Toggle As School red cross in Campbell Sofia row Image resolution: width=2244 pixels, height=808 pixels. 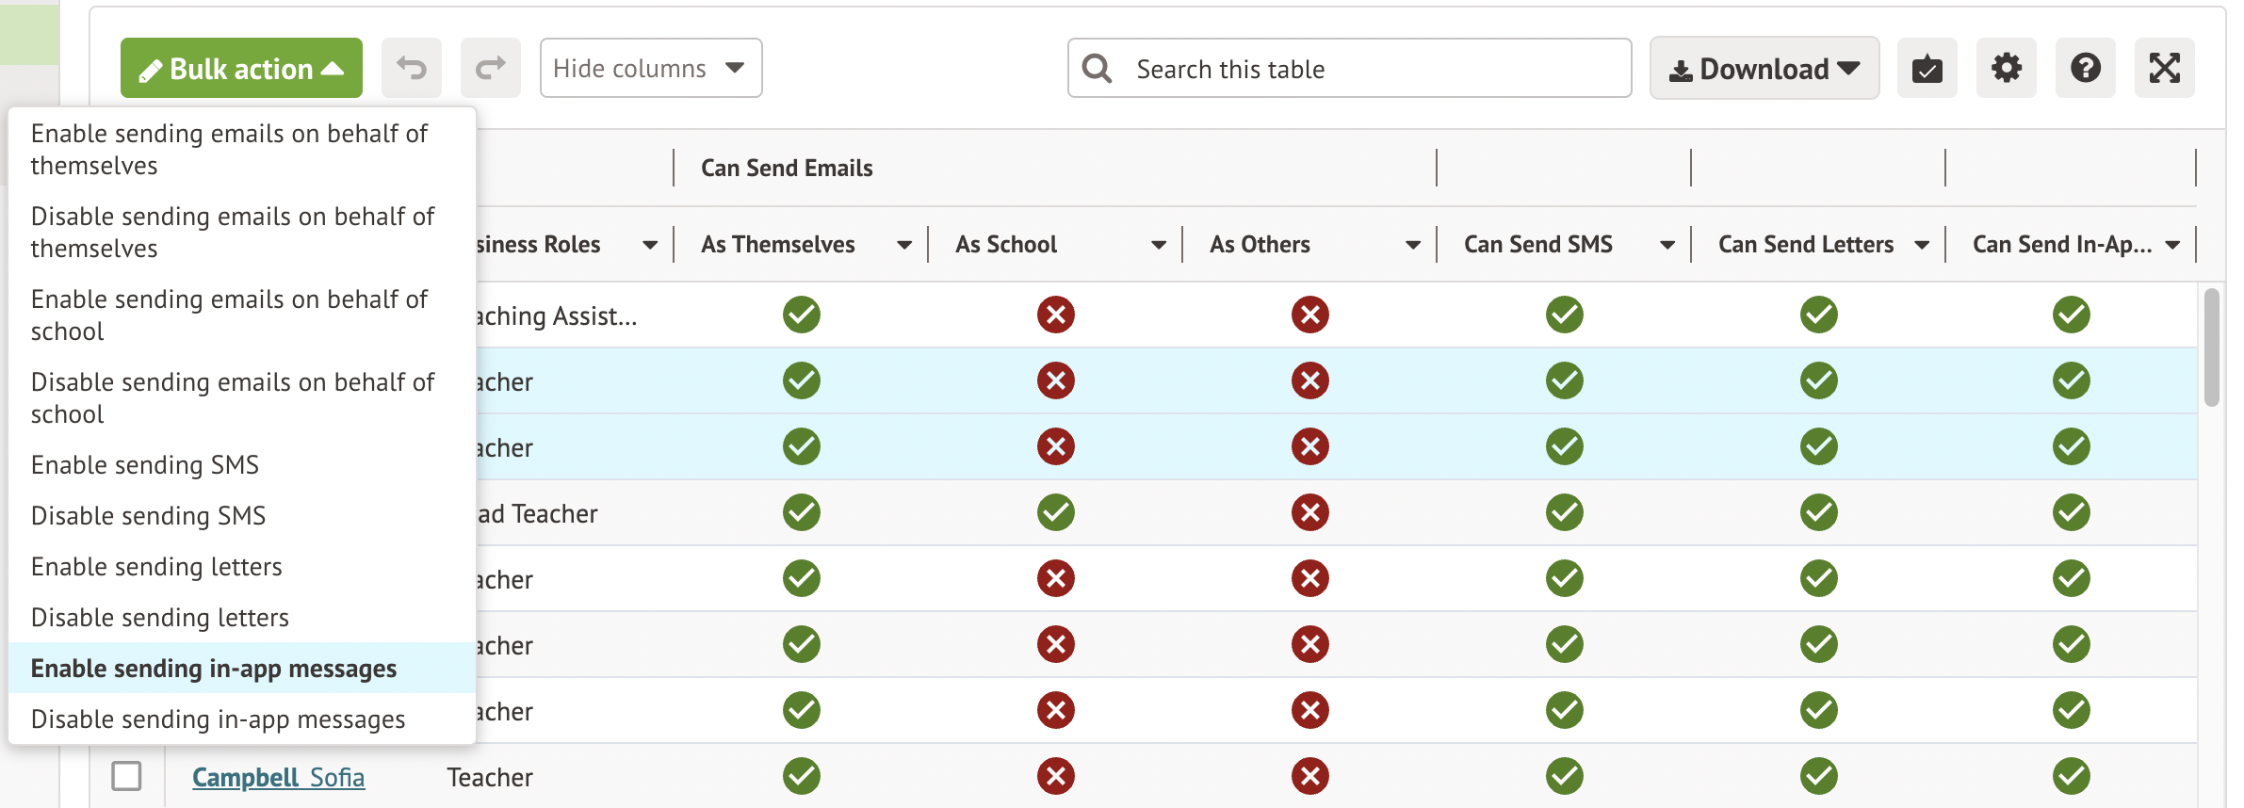[x=1055, y=776]
